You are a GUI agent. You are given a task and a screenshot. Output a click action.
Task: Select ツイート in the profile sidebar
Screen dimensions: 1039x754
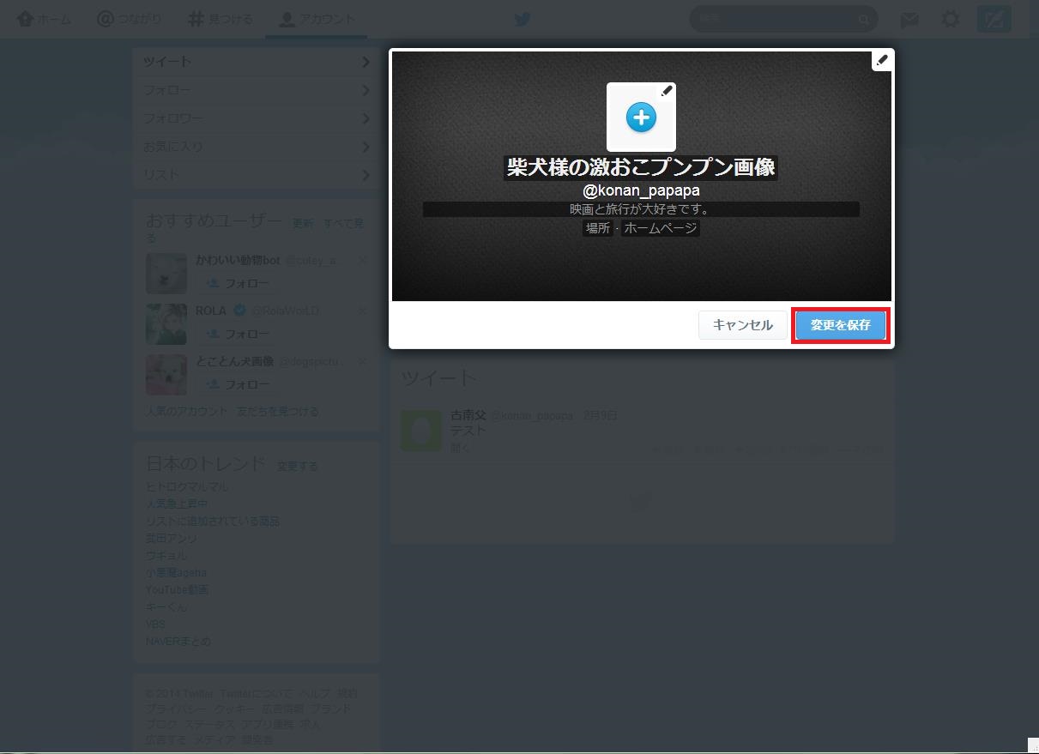click(256, 62)
